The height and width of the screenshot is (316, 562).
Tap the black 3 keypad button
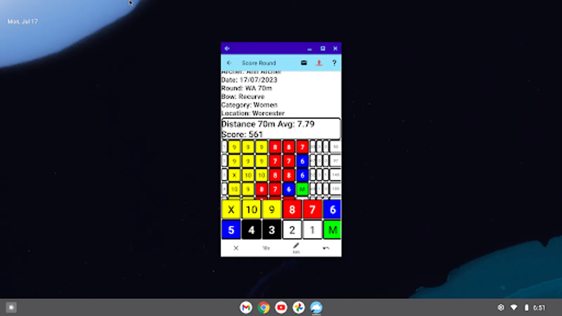pos(272,230)
